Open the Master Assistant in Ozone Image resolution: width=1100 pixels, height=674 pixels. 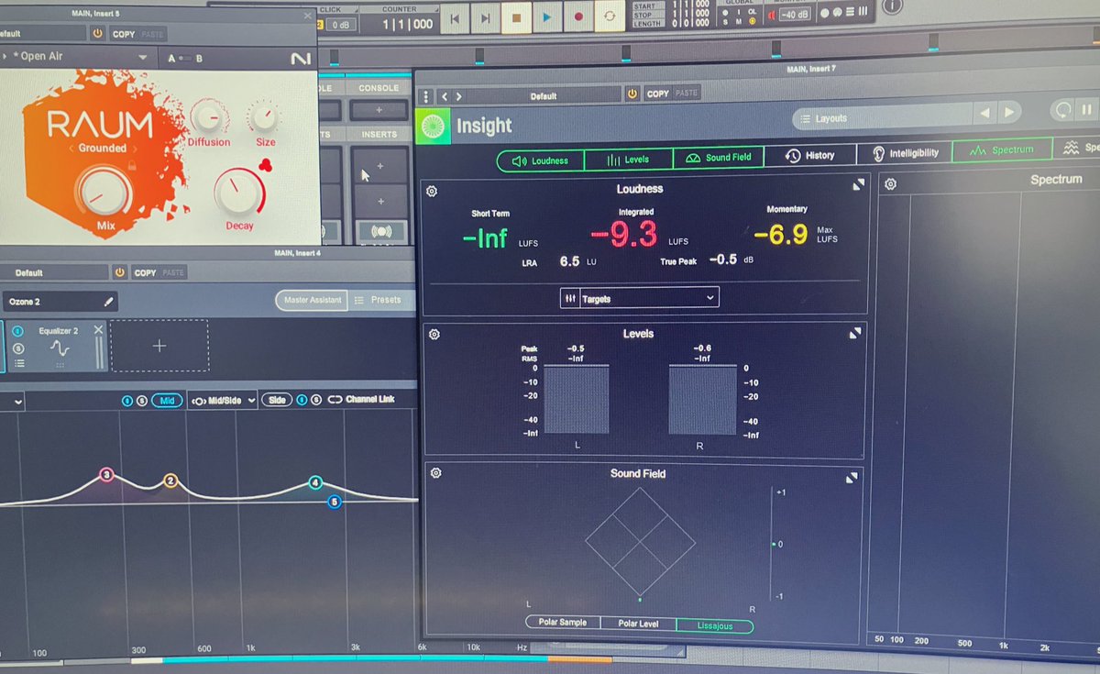(x=312, y=300)
